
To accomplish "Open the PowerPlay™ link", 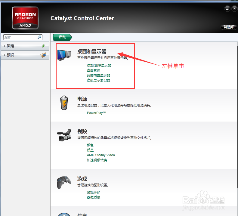I will [x=96, y=113].
